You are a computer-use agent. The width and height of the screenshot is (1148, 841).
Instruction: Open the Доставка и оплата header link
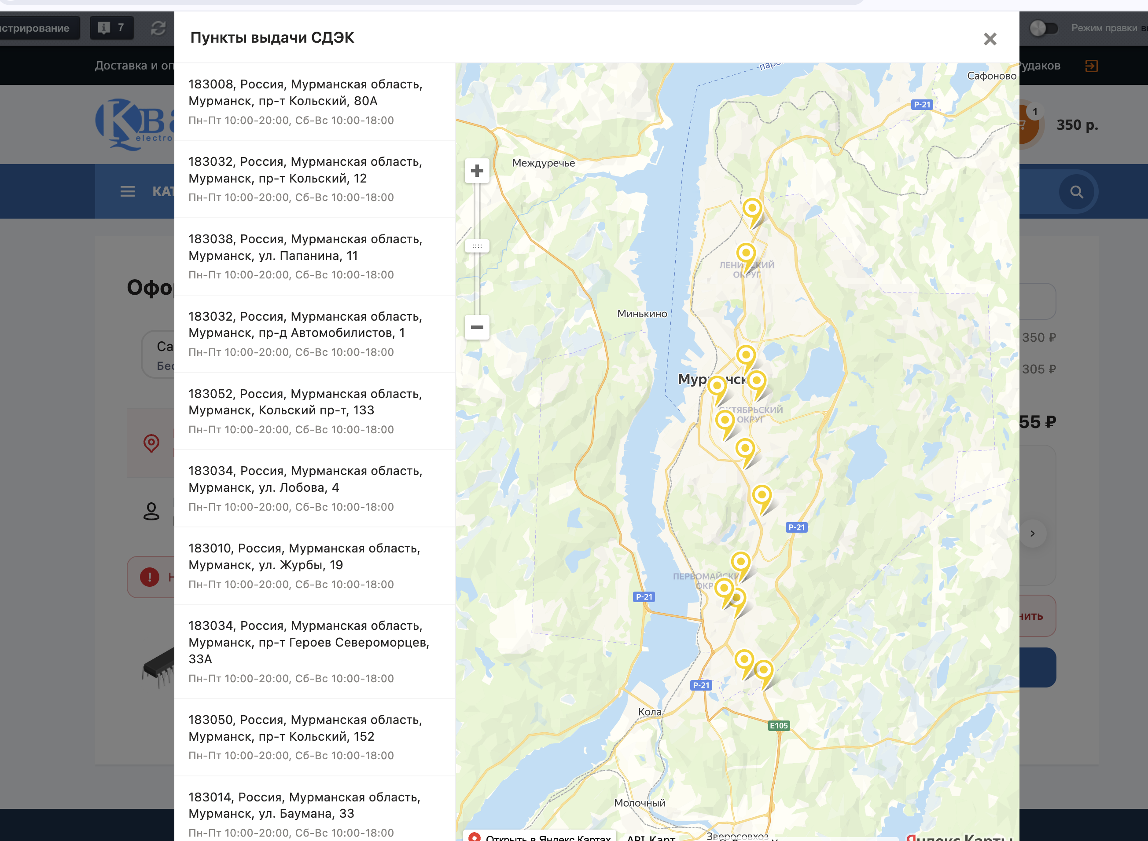(x=134, y=66)
